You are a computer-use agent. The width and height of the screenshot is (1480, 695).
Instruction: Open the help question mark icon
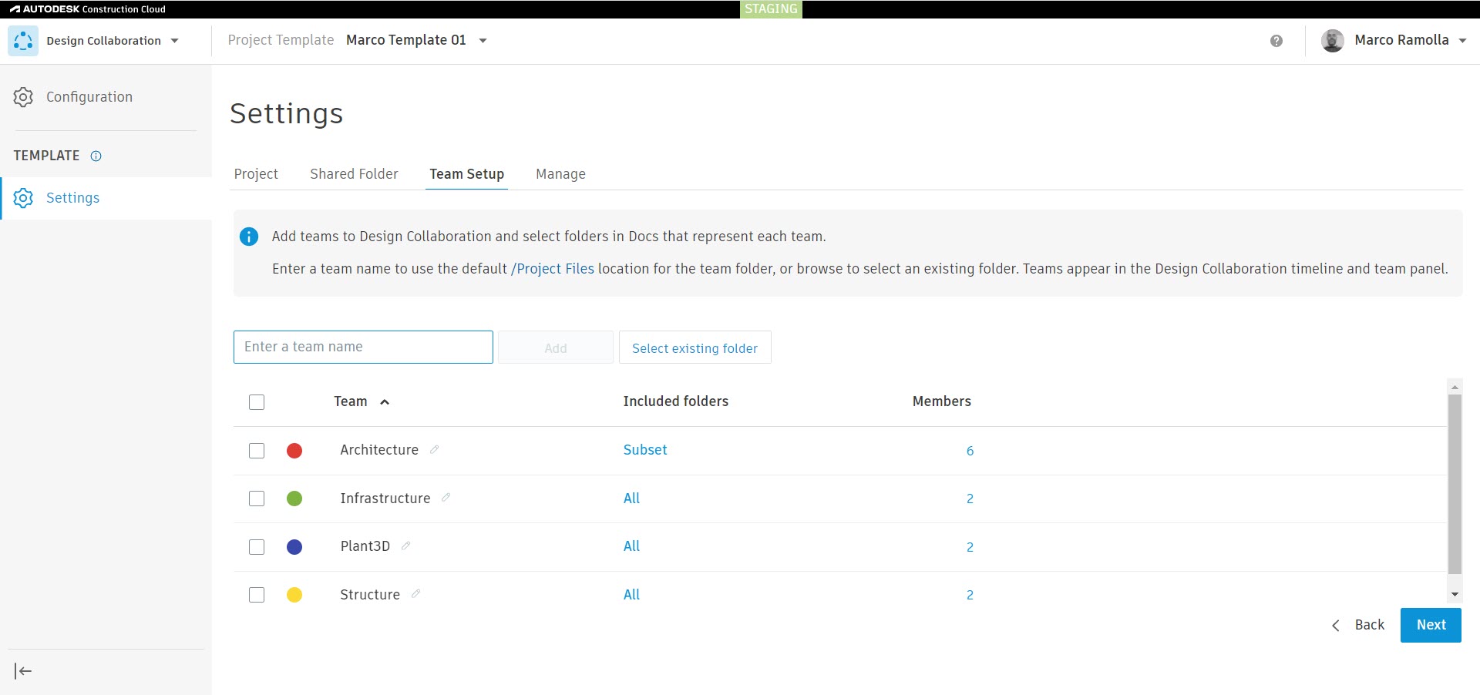(x=1276, y=41)
